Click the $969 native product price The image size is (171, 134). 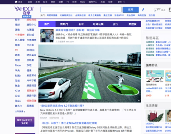click(148, 96)
